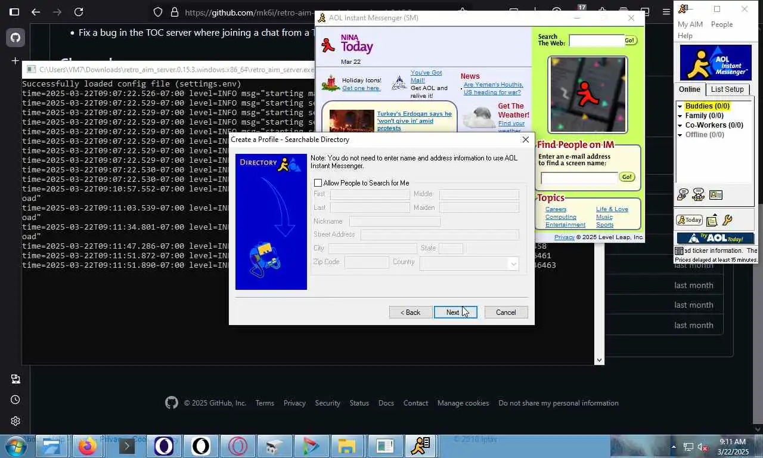This screenshot has height=458, width=763.
Task: Click the Back button in profile dialog
Action: click(411, 312)
